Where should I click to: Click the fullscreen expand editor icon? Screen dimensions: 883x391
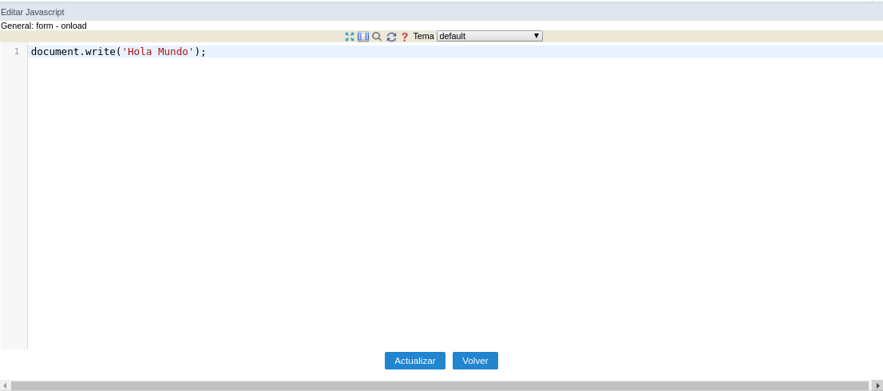point(350,37)
